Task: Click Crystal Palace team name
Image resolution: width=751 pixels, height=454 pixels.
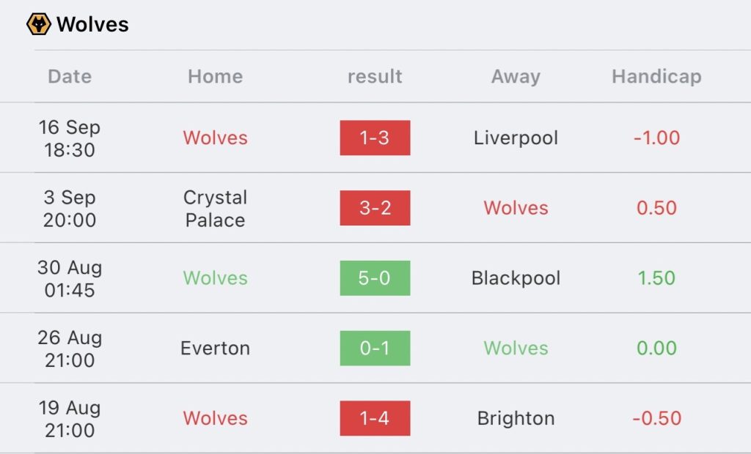Action: 215,208
